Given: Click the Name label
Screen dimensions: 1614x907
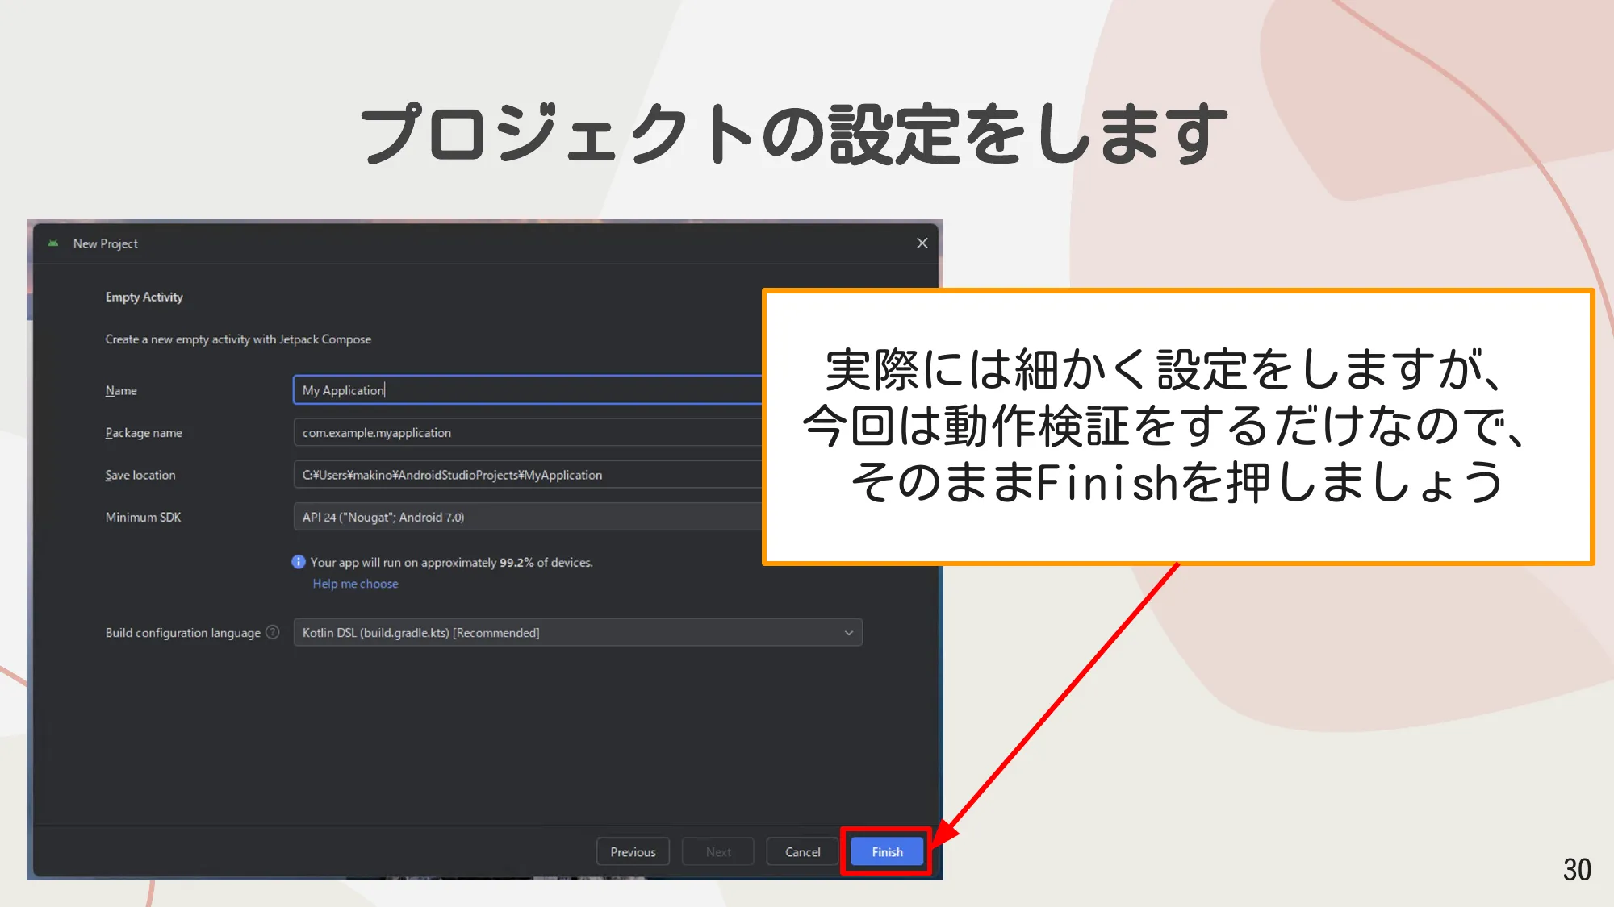Looking at the screenshot, I should (x=120, y=390).
